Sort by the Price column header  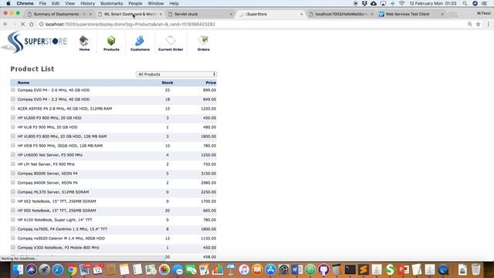tap(211, 83)
